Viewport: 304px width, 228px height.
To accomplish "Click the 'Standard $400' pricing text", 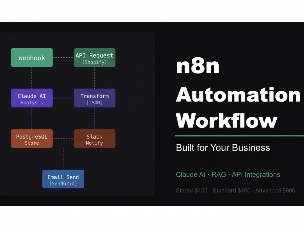I will tap(231, 191).
